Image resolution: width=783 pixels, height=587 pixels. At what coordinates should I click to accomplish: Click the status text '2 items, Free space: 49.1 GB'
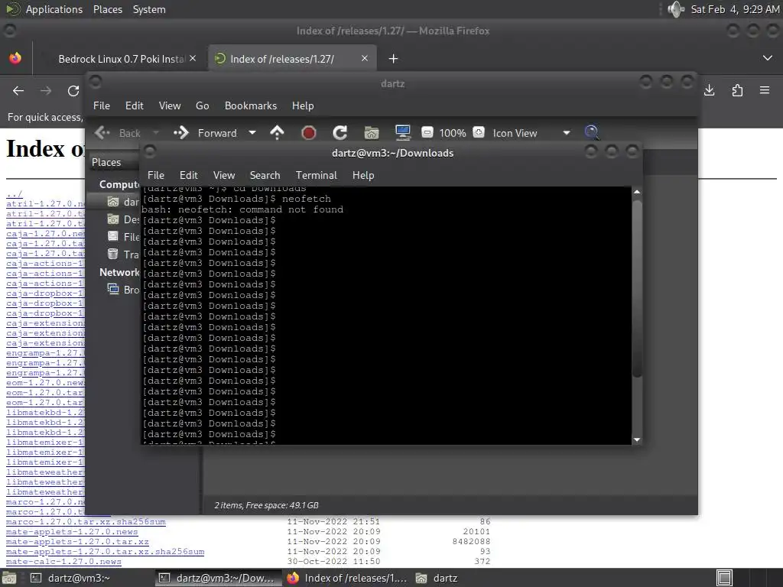266,505
